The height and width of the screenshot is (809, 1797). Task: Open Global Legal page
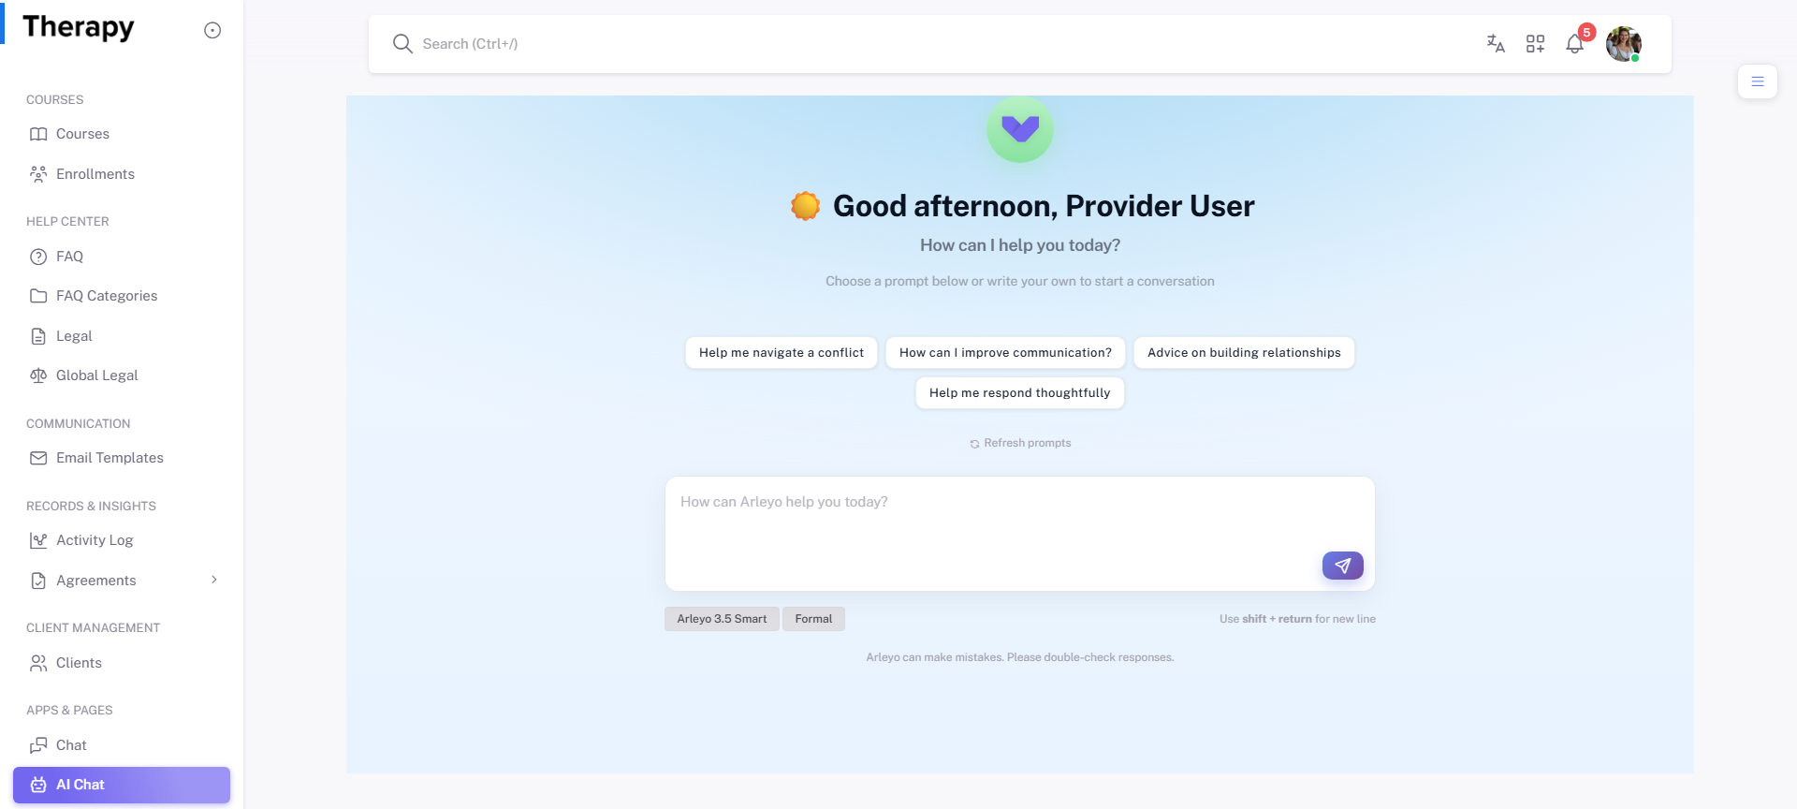coord(122,375)
